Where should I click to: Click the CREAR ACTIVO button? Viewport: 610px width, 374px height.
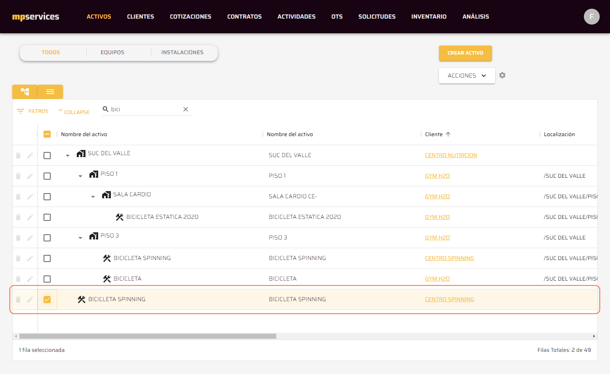[x=465, y=53]
